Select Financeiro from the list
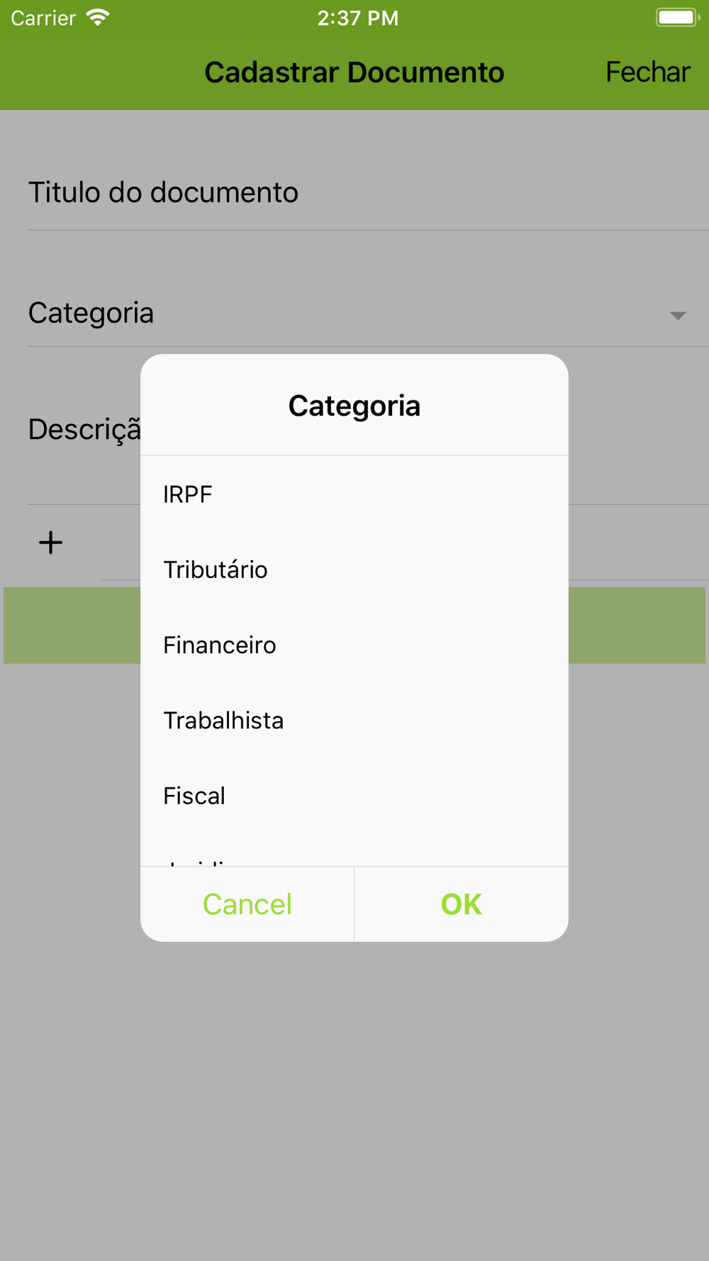Image resolution: width=709 pixels, height=1261 pixels. 354,645
